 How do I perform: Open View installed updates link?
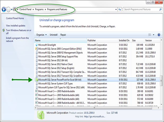(16, 25)
